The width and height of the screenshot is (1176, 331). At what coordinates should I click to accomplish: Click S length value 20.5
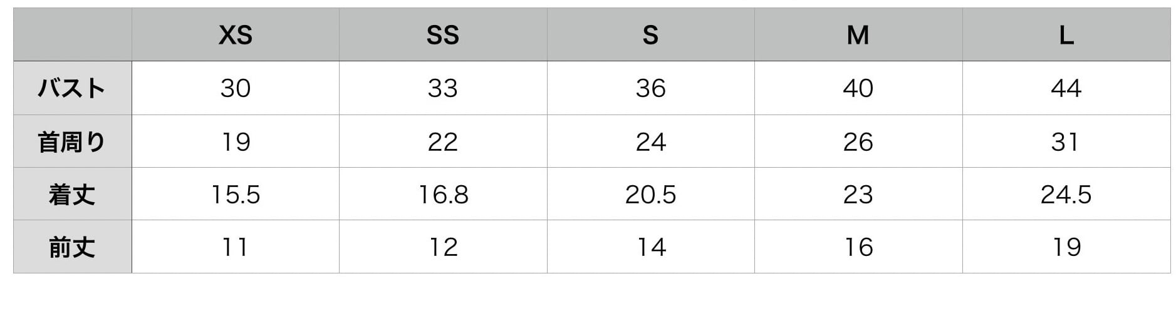(650, 194)
